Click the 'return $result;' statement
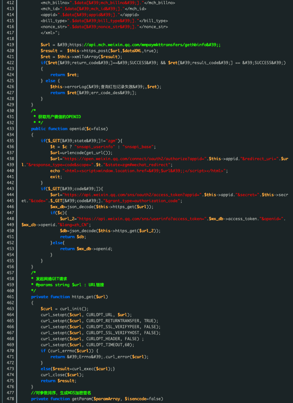The width and height of the screenshot is (293, 403). (59, 381)
